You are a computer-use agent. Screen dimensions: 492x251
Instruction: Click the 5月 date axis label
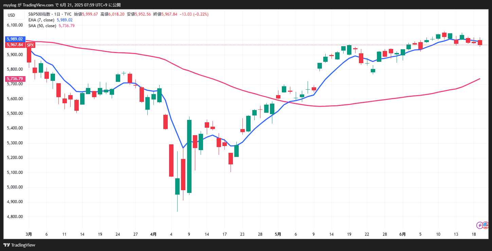point(278,234)
